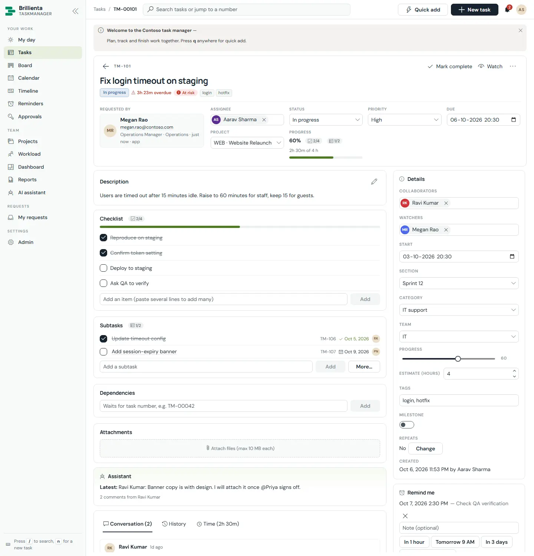Increase estimate hours with up arrow

[x=514, y=371]
